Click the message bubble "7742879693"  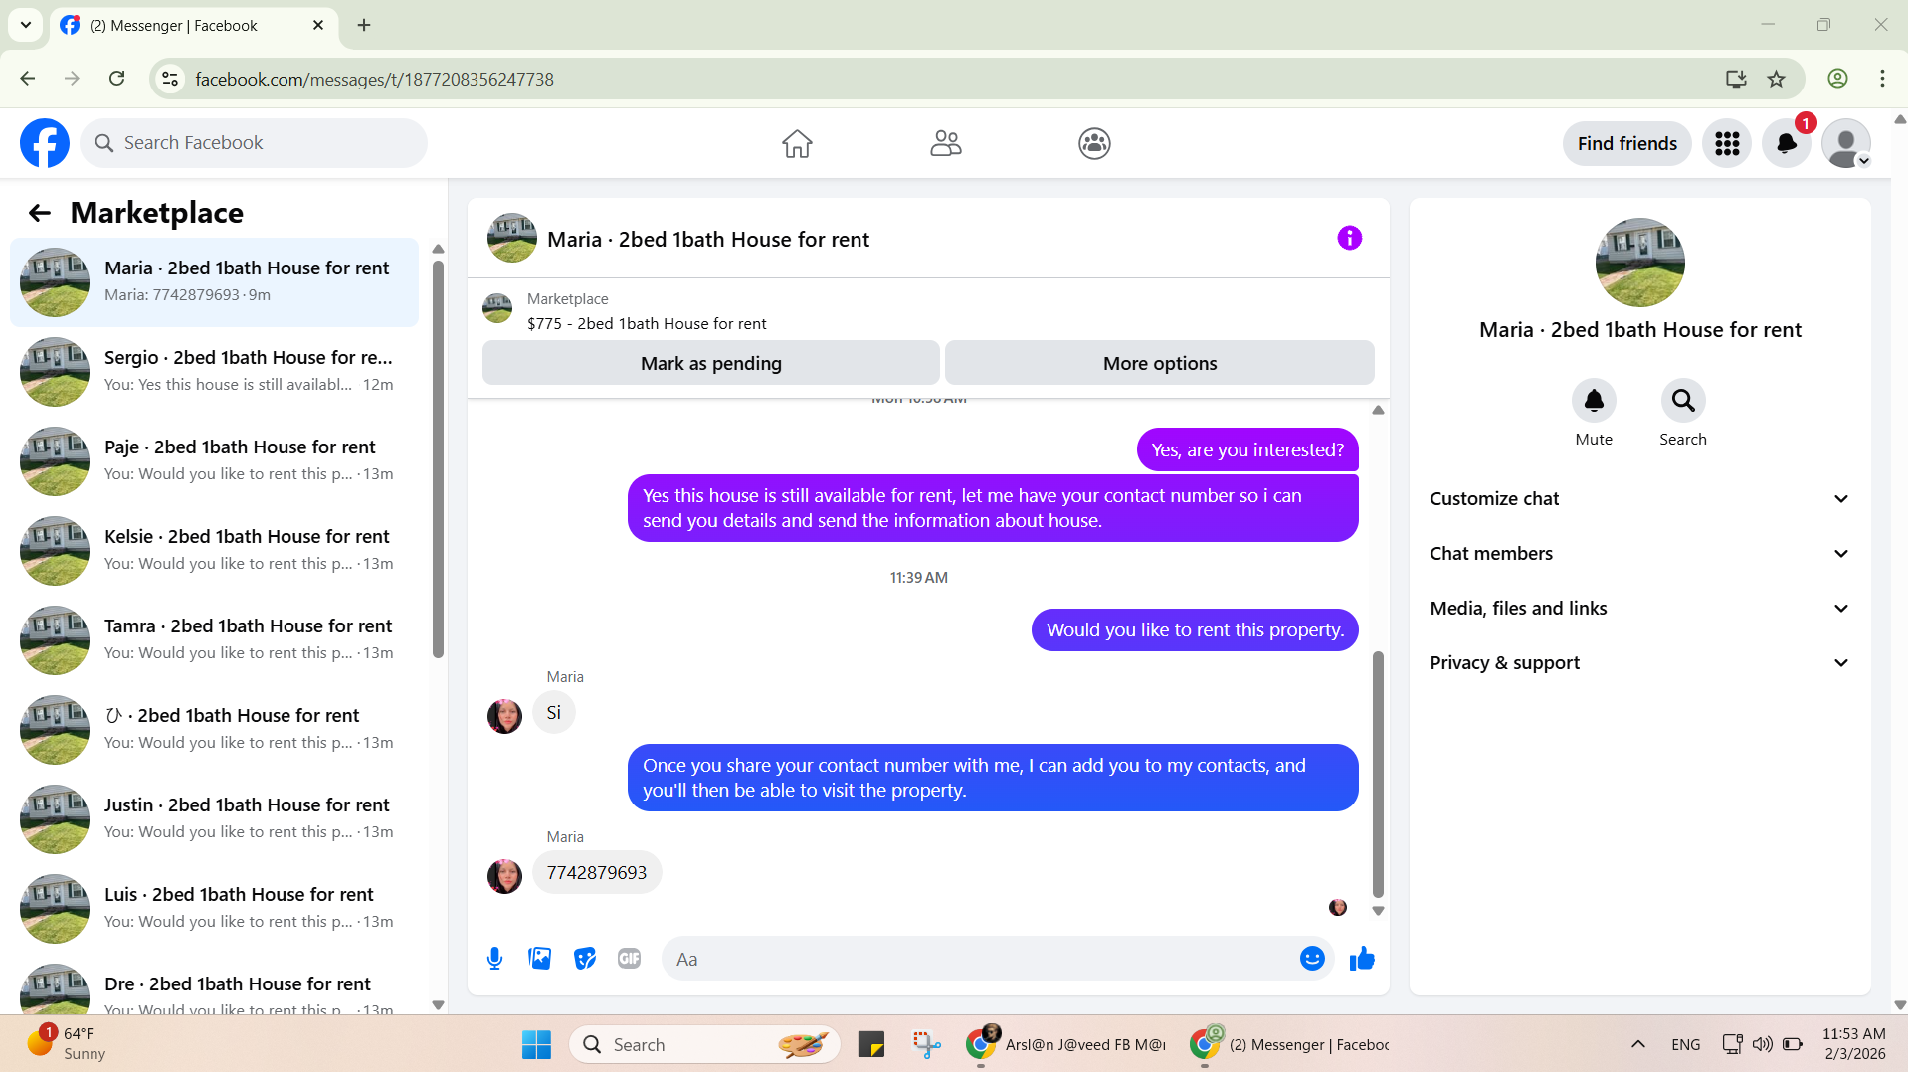click(597, 873)
